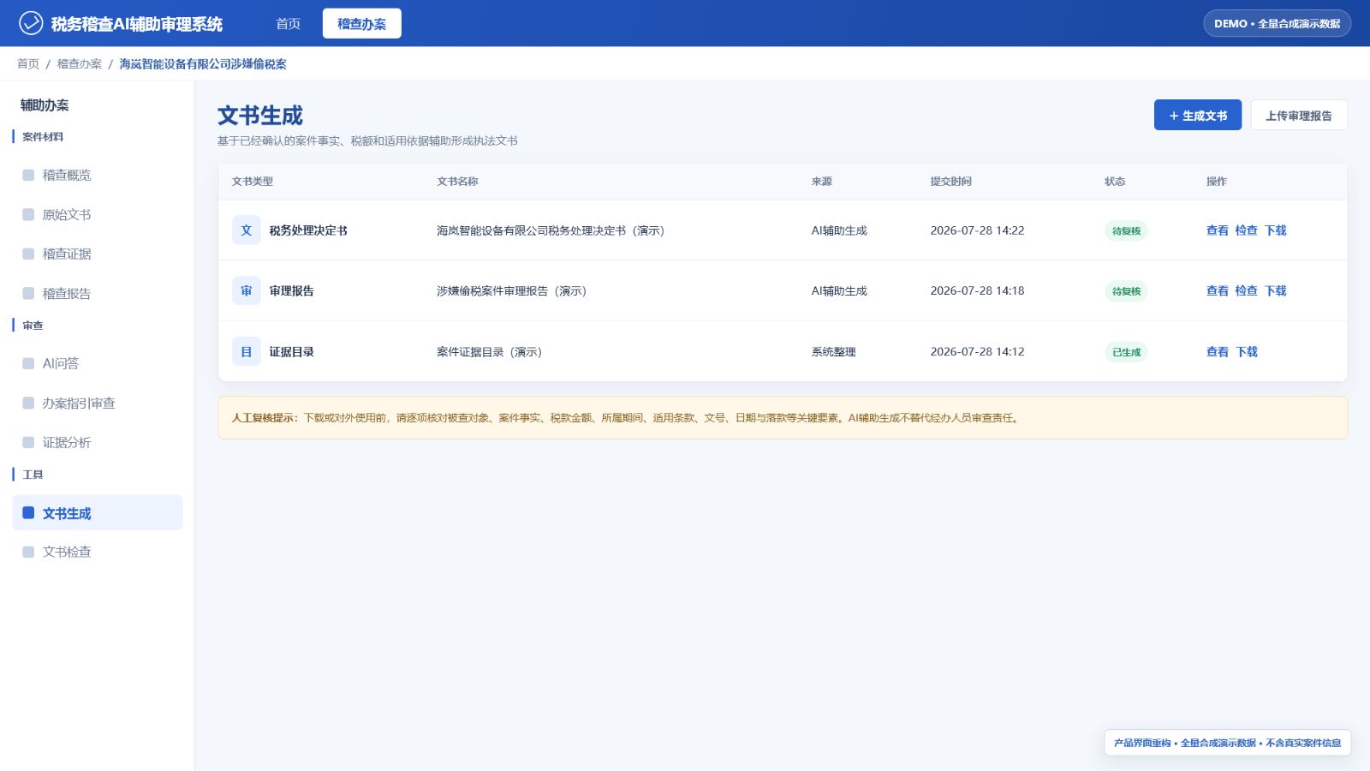
Task: Select the square icon beside 证据分析
Action: 28,442
